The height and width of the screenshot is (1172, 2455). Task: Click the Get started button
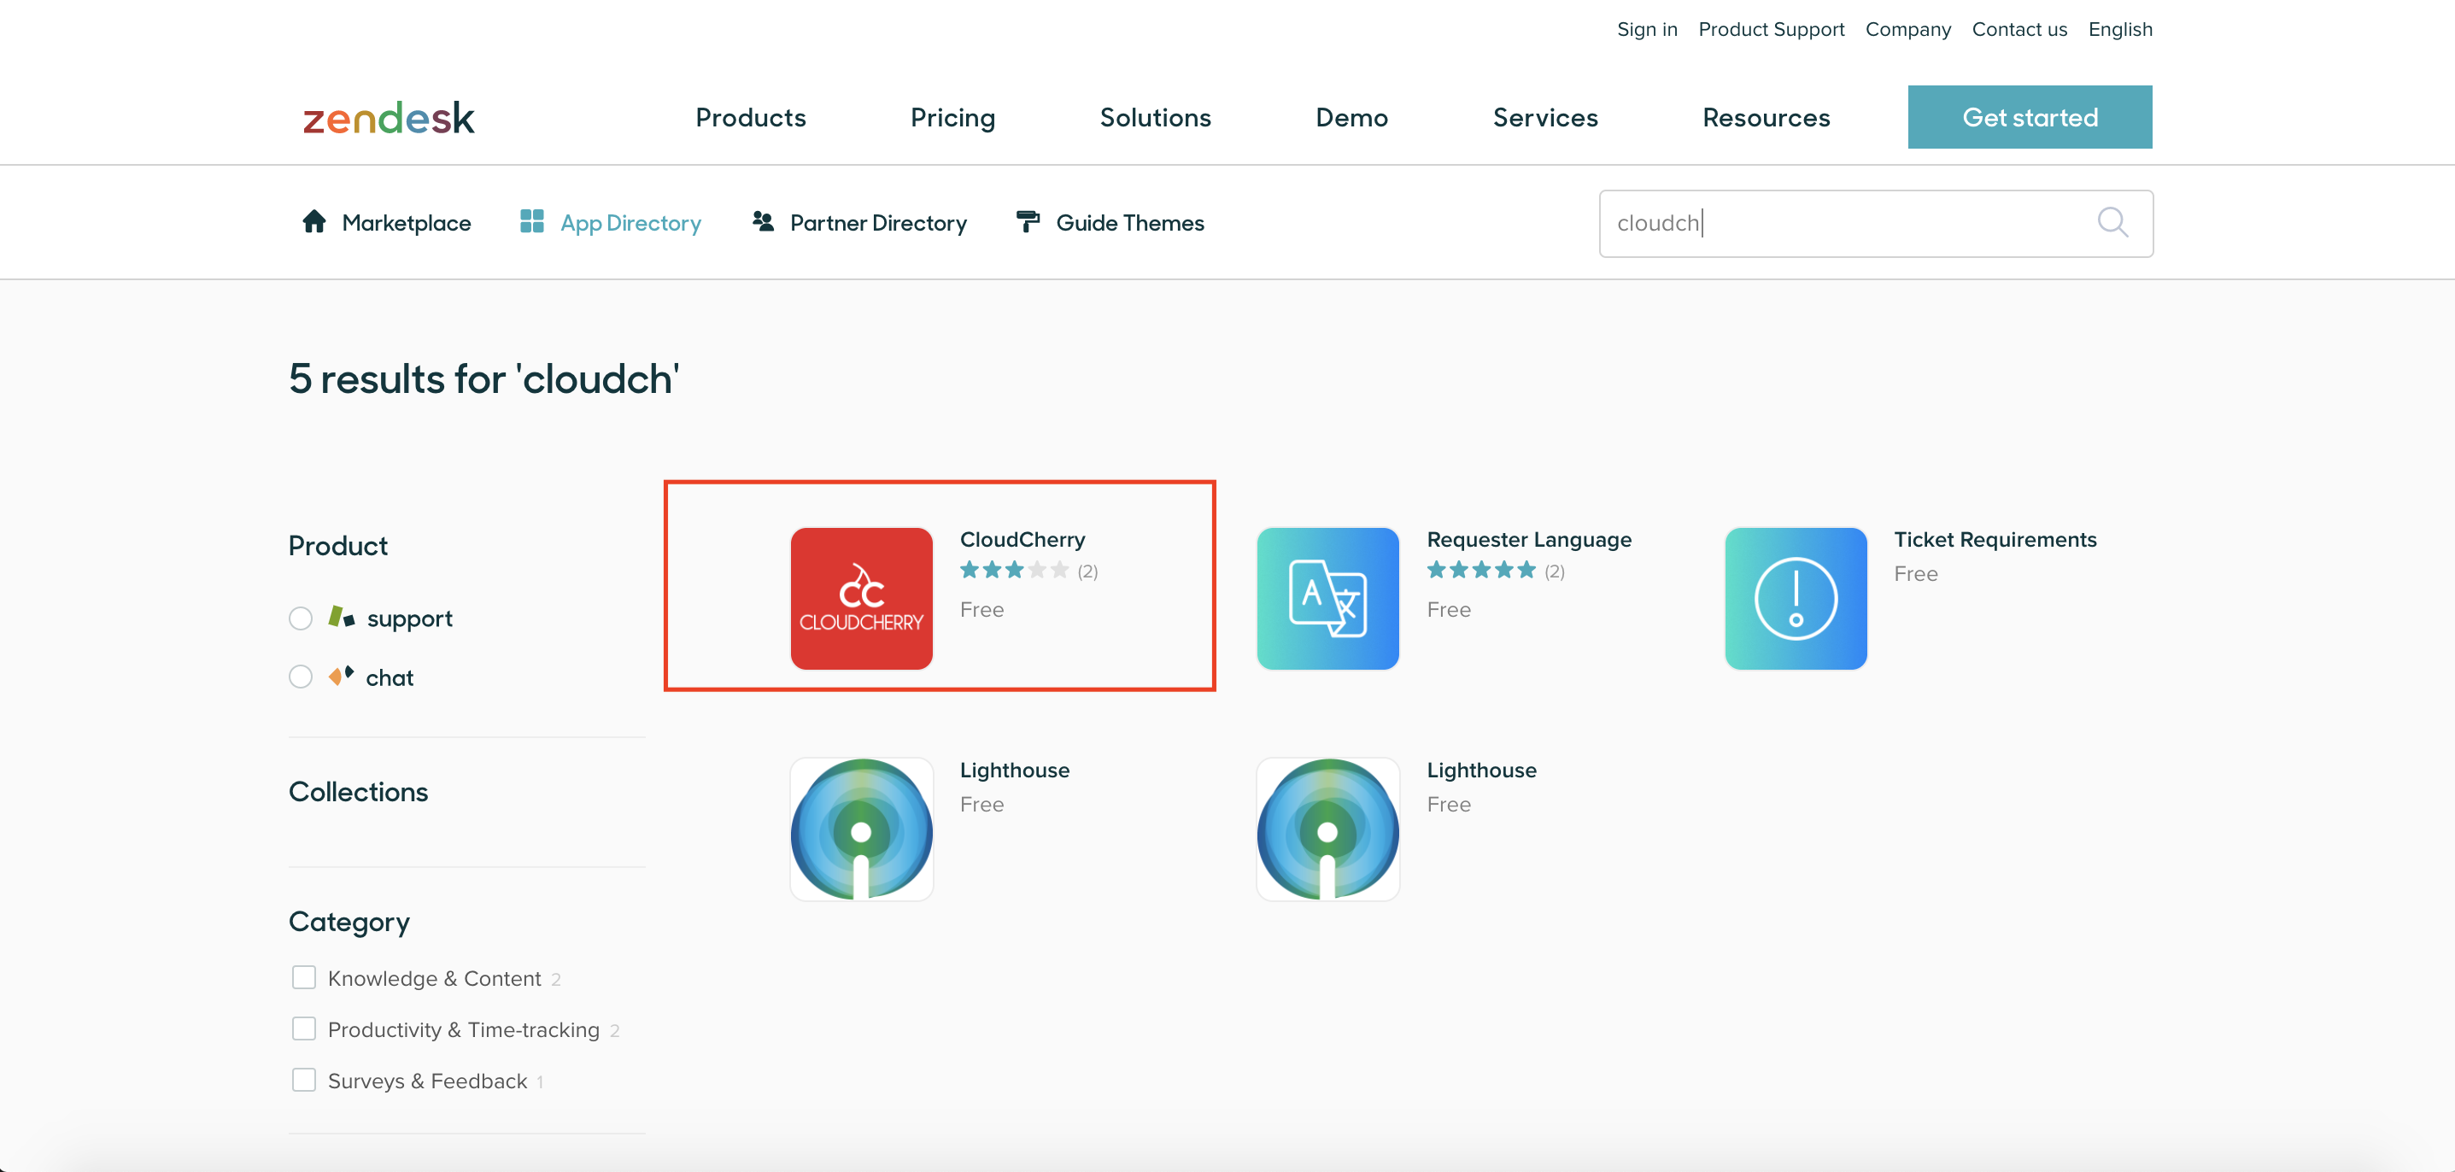[2030, 117]
